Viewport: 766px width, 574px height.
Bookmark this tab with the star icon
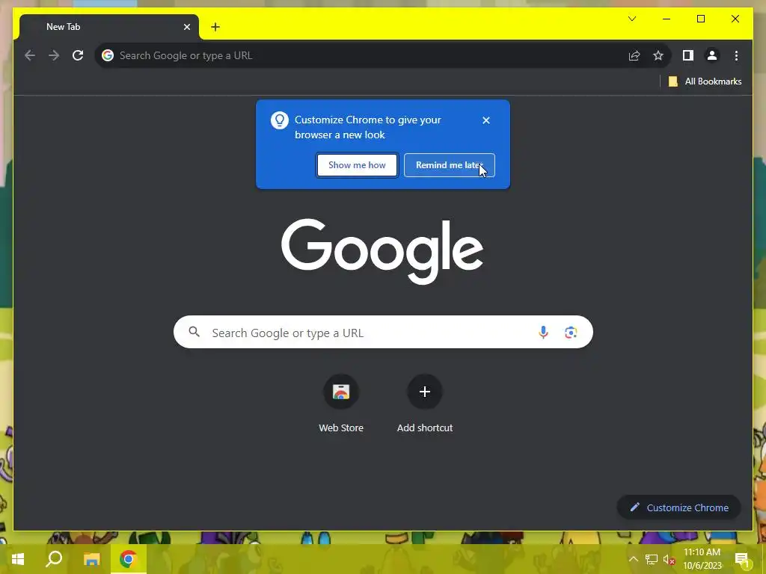tap(658, 55)
